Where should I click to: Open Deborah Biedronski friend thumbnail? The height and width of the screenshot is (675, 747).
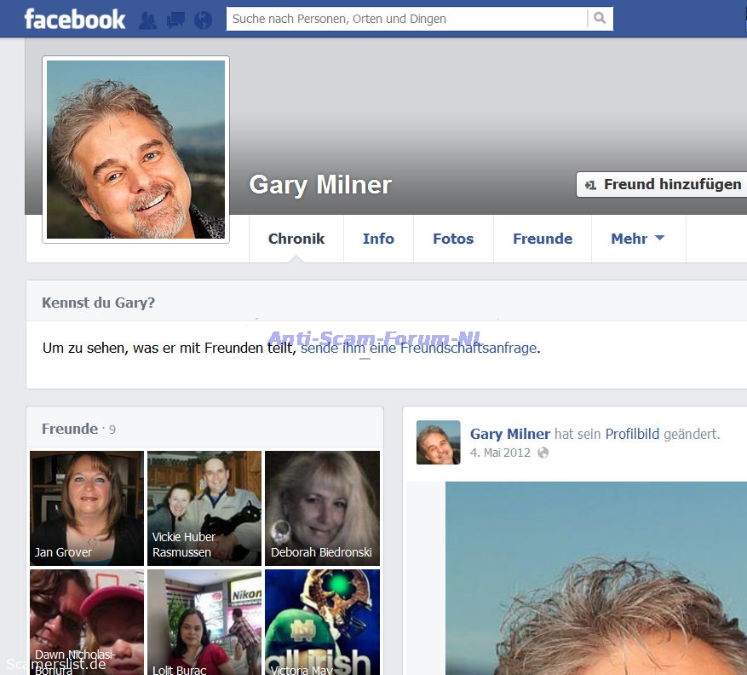[x=322, y=508]
